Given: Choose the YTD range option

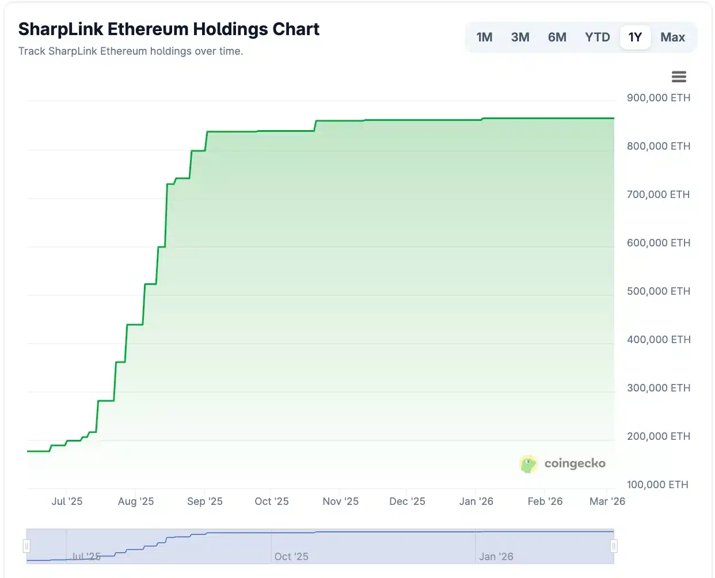Looking at the screenshot, I should 597,37.
